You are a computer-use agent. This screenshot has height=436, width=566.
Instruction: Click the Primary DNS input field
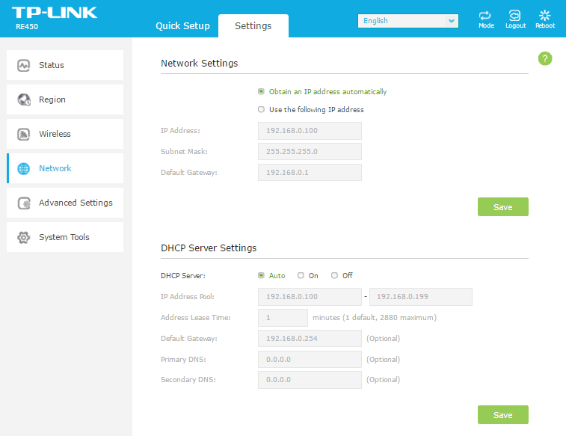tap(310, 360)
